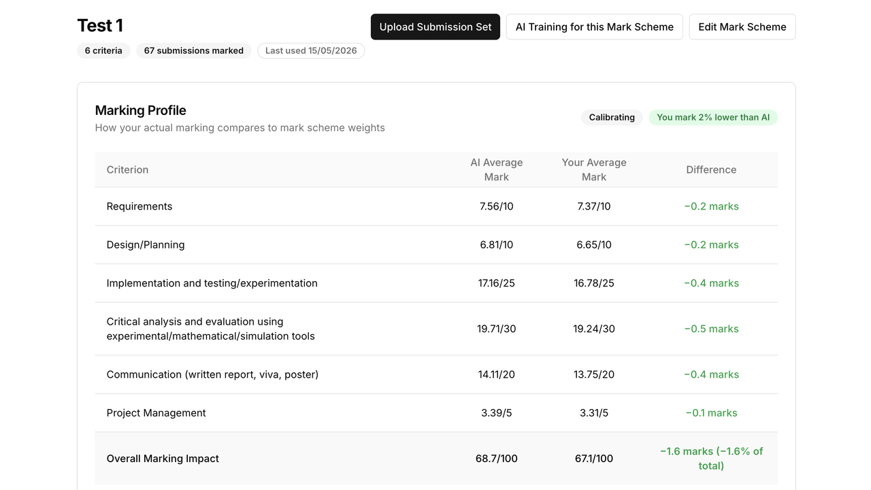
Task: Click the "AI Average Mark" column header
Action: pos(497,170)
